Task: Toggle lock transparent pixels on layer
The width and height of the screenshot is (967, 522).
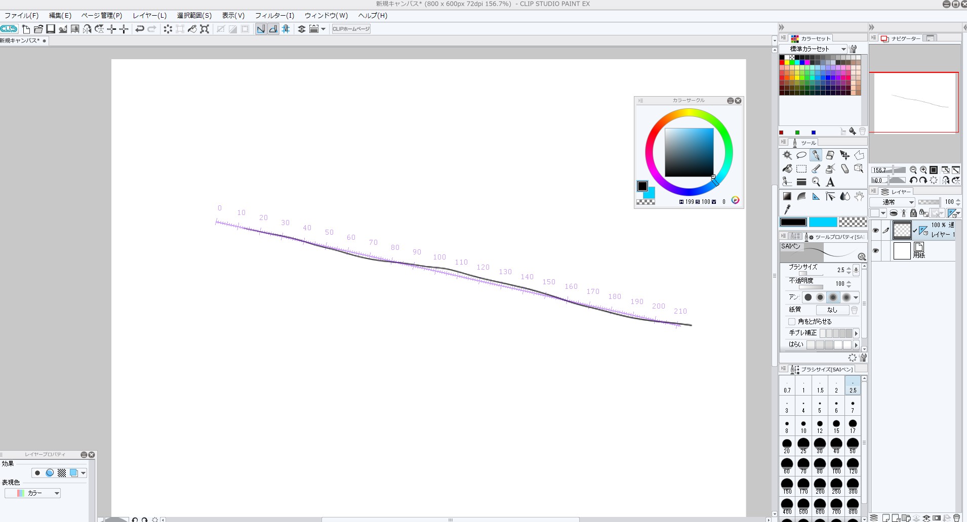Action: pos(923,213)
